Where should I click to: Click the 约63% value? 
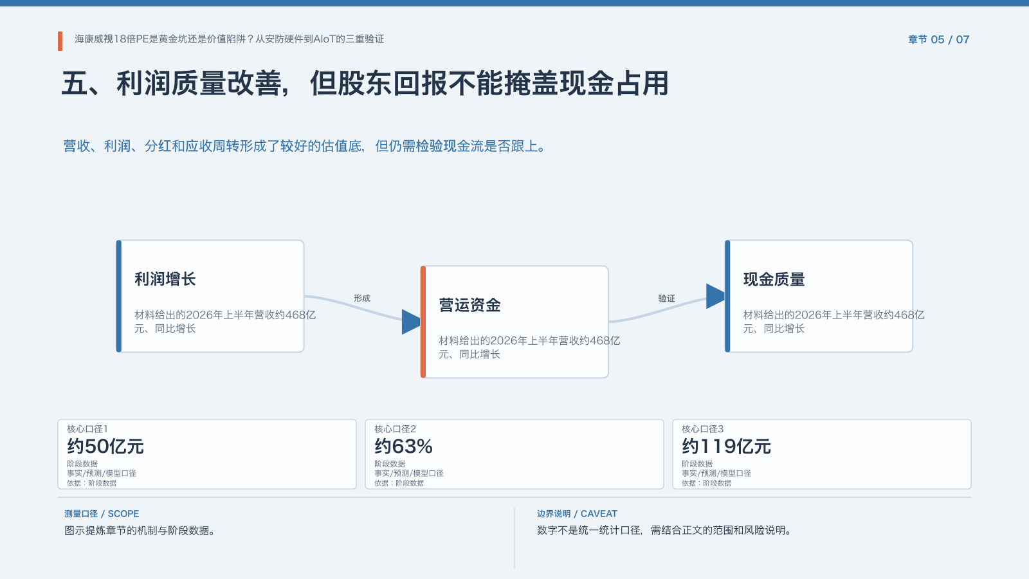pyautogui.click(x=403, y=446)
